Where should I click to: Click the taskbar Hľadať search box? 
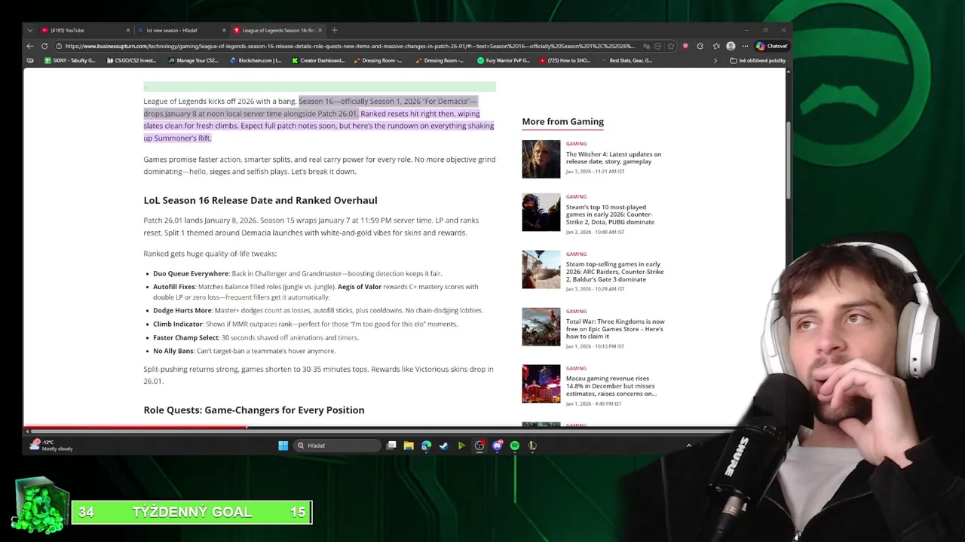(x=337, y=446)
